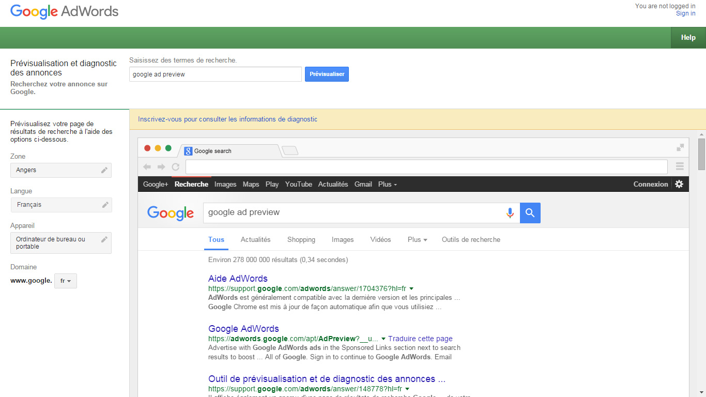Click the reload icon in the preview browser
Screen dimensions: 706x397
pos(175,167)
